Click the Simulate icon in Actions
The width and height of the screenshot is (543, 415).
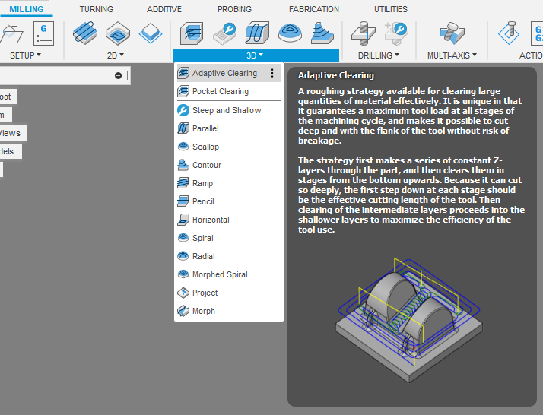pos(509,33)
